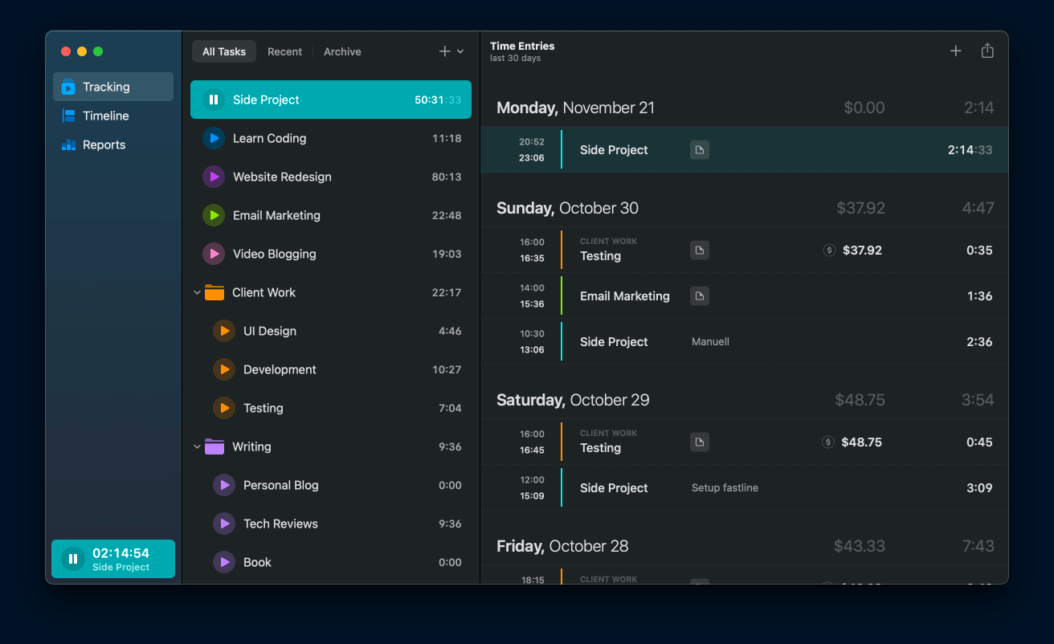The width and height of the screenshot is (1054, 644).
Task: Start timer for UI Design task
Action: 224,331
